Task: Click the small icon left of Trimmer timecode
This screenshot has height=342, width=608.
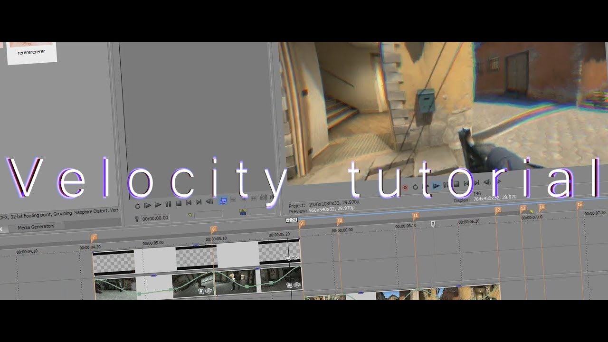Action: pos(137,219)
